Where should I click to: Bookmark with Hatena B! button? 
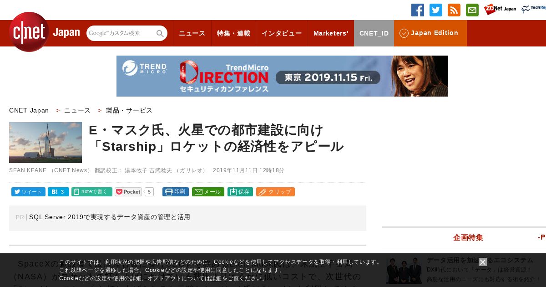click(x=58, y=192)
